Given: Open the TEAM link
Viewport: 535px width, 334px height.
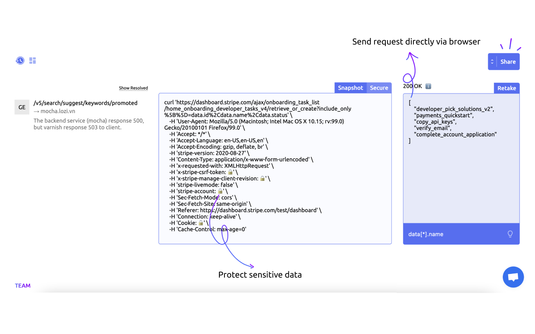Looking at the screenshot, I should tap(23, 286).
